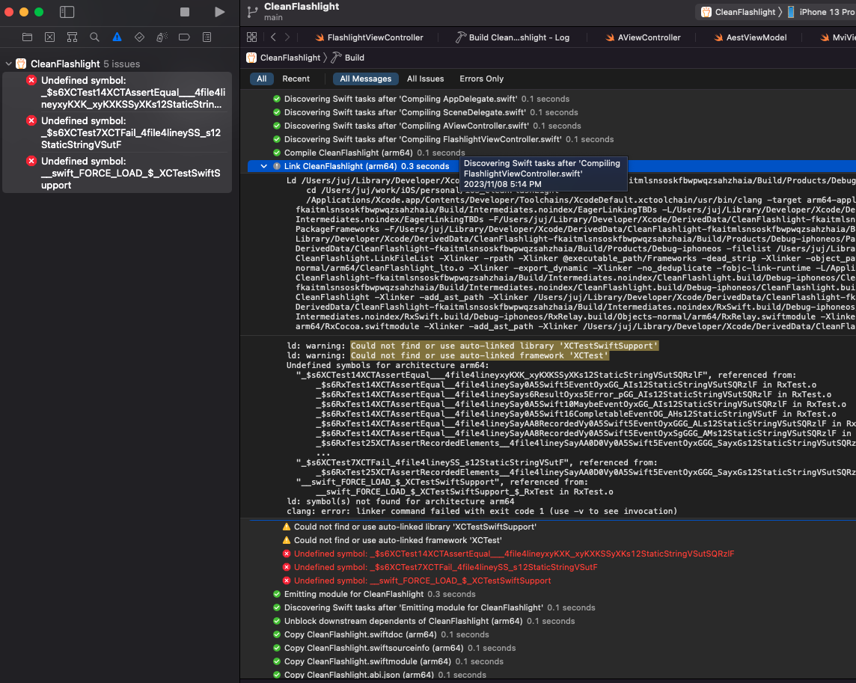Switch to AestViewModel tab
The image size is (856, 683).
[x=750, y=37]
